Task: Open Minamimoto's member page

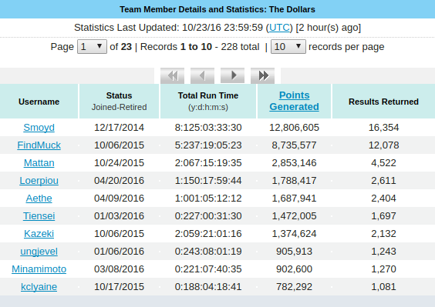Action: 39,269
